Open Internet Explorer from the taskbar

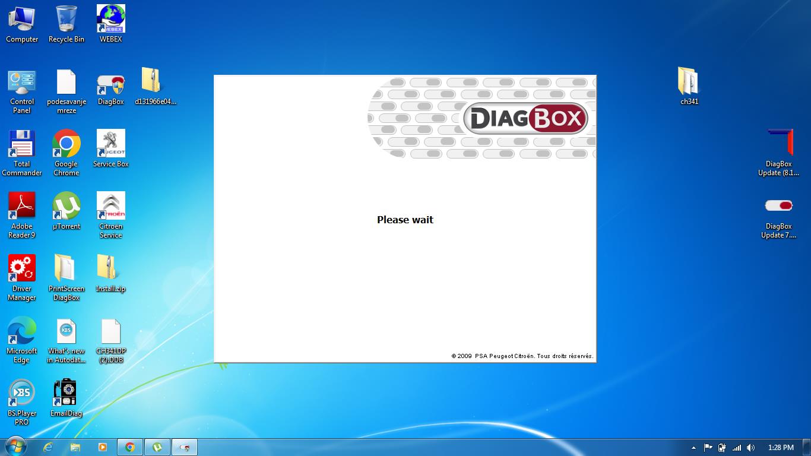click(x=48, y=447)
